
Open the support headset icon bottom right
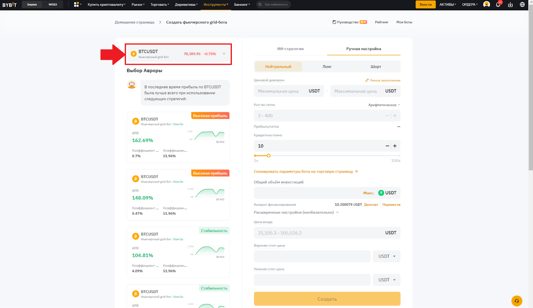(x=517, y=301)
